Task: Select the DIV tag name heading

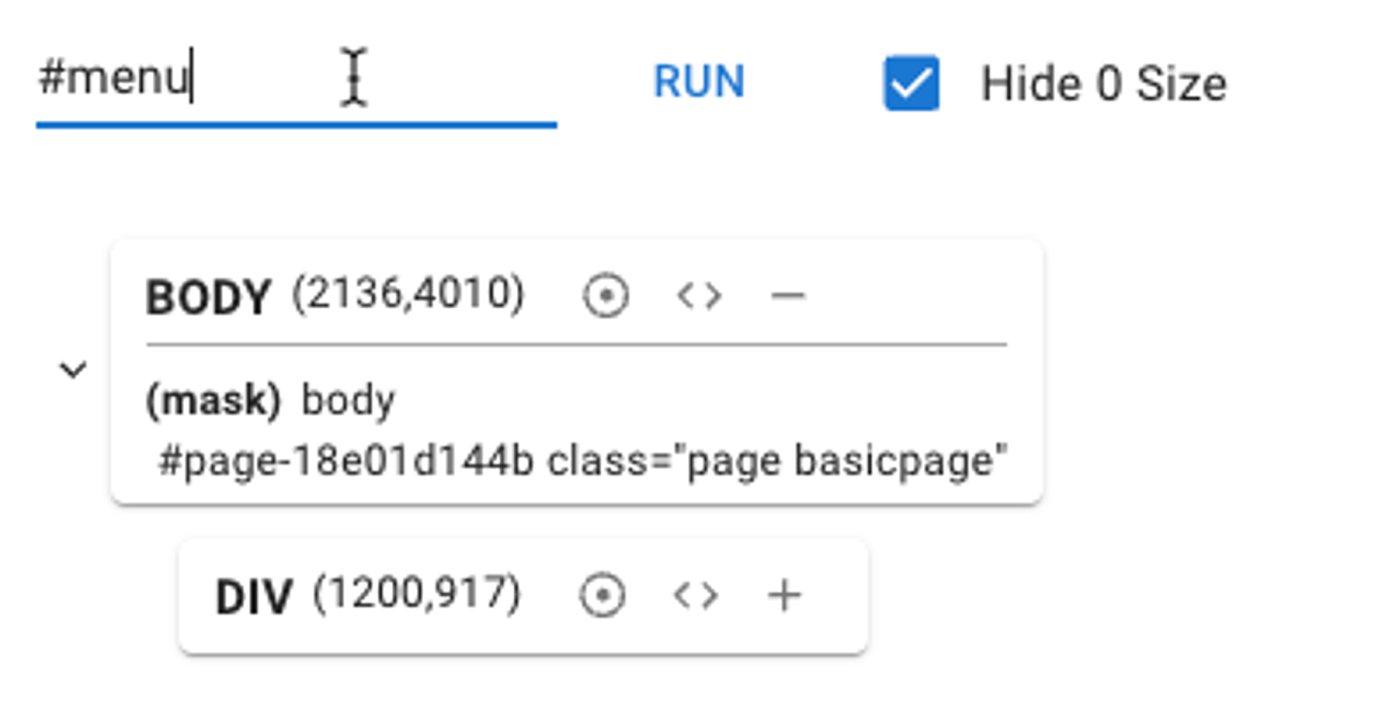Action: (253, 598)
